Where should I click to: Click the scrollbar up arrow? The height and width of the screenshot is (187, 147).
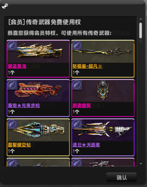coord(141,19)
